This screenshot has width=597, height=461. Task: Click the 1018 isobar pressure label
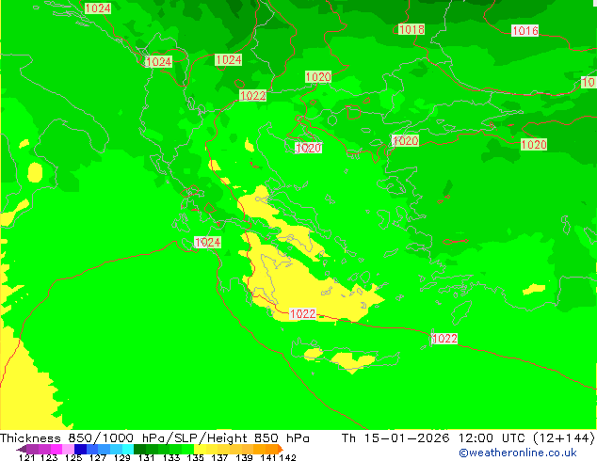411,29
